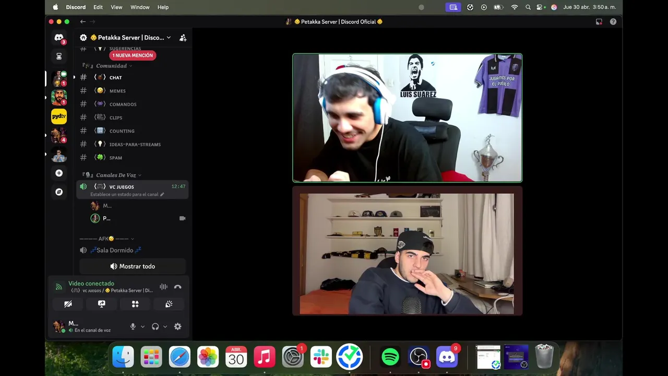Open the Activities shapes button
Image resolution: width=668 pixels, height=376 pixels.
135,304
